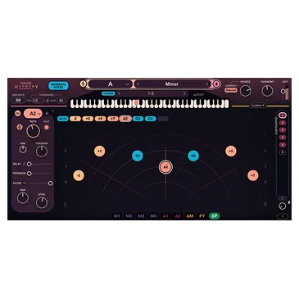Click the Source knob
This screenshot has height=299, width=299.
(x=246, y=91)
